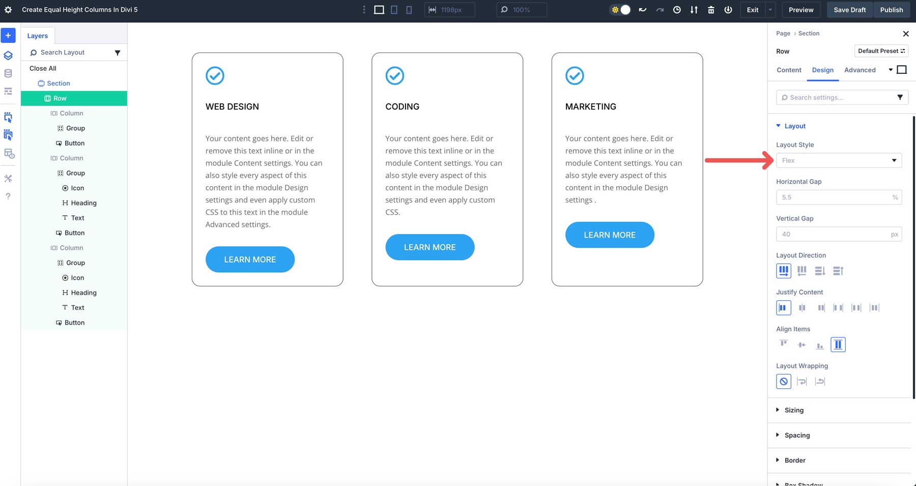Open the layers filter funnel icon
The image size is (916, 486).
point(118,52)
